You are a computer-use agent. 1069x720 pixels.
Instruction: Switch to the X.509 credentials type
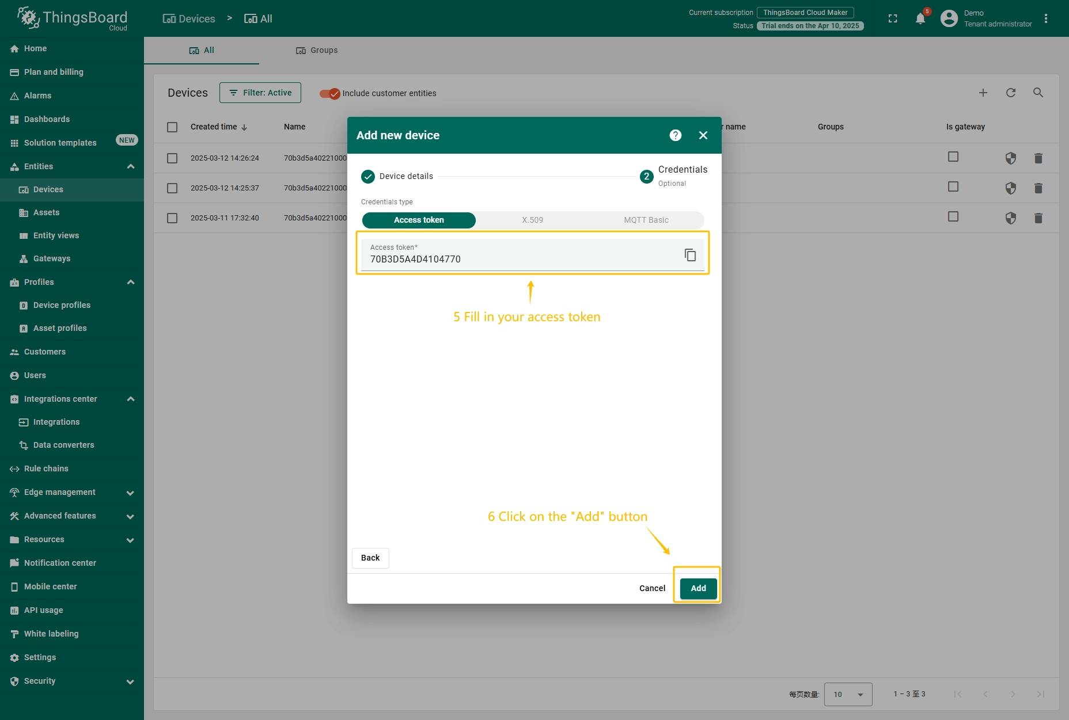[x=532, y=220]
